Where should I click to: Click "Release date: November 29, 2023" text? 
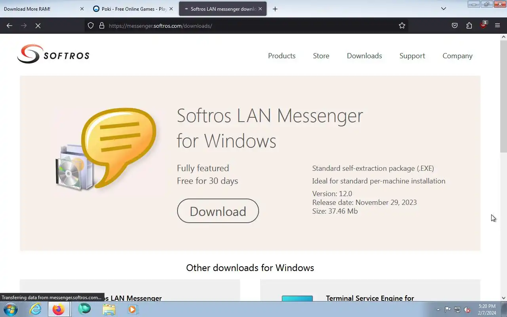tap(364, 202)
